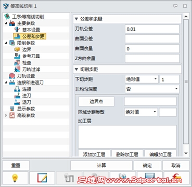
Task: Click the 检查 icon
Action: 17,63
